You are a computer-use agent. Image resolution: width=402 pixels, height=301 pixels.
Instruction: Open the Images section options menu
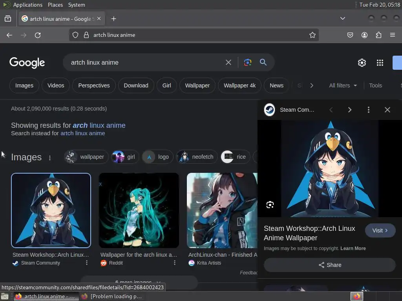point(50,158)
